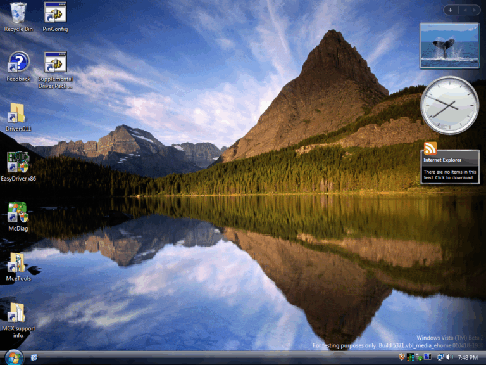Image resolution: width=486 pixels, height=365 pixels.
Task: Click the Windows Security shield tray icon
Action: point(401,357)
